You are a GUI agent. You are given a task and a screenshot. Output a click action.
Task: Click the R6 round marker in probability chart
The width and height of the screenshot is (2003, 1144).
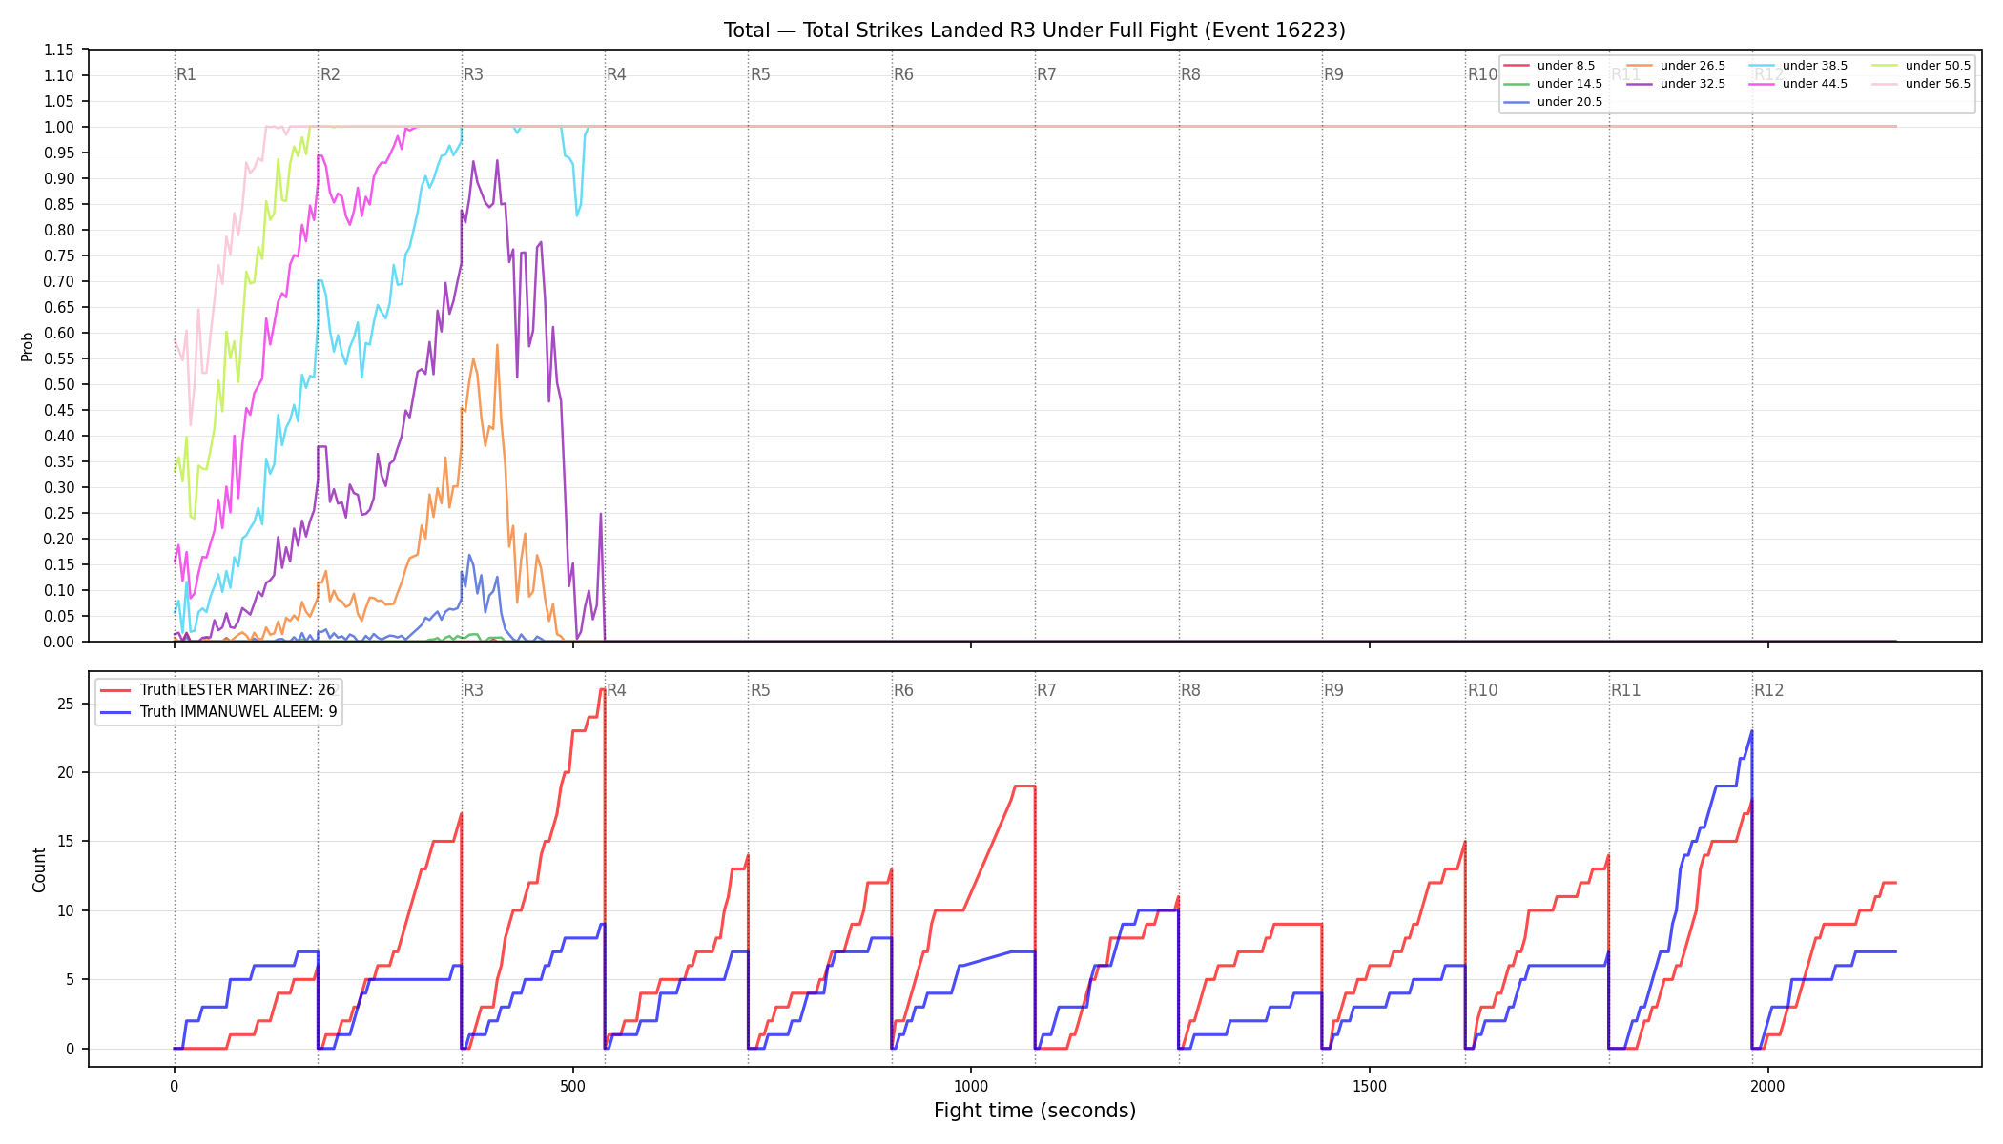coord(903,74)
